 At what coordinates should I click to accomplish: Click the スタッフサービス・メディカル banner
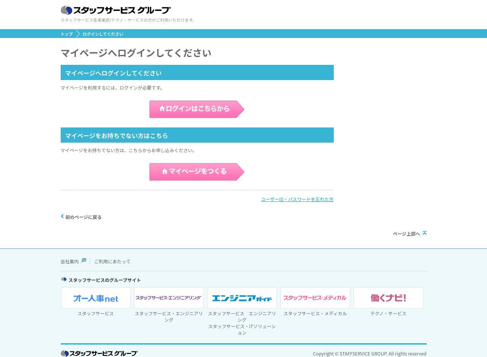point(315,298)
